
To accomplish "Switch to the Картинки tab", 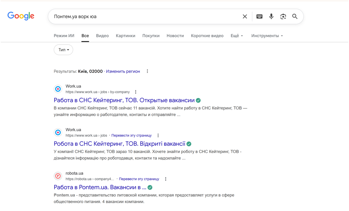I will pos(125,36).
